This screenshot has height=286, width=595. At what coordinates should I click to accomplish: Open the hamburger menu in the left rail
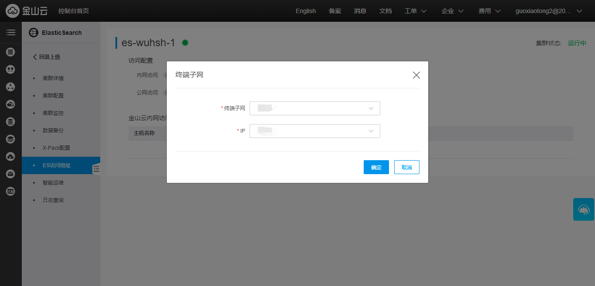click(x=11, y=33)
